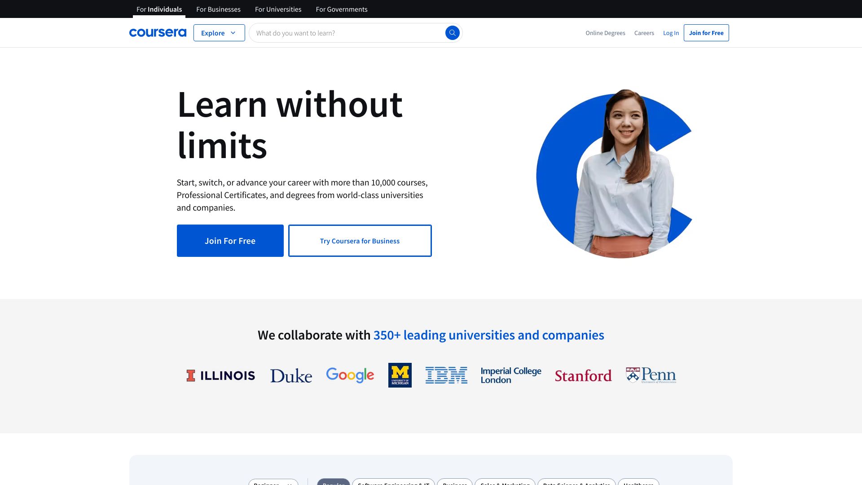Screen dimensions: 862x485
Task: Open the Coursera logo home link
Action: pyautogui.click(x=158, y=33)
